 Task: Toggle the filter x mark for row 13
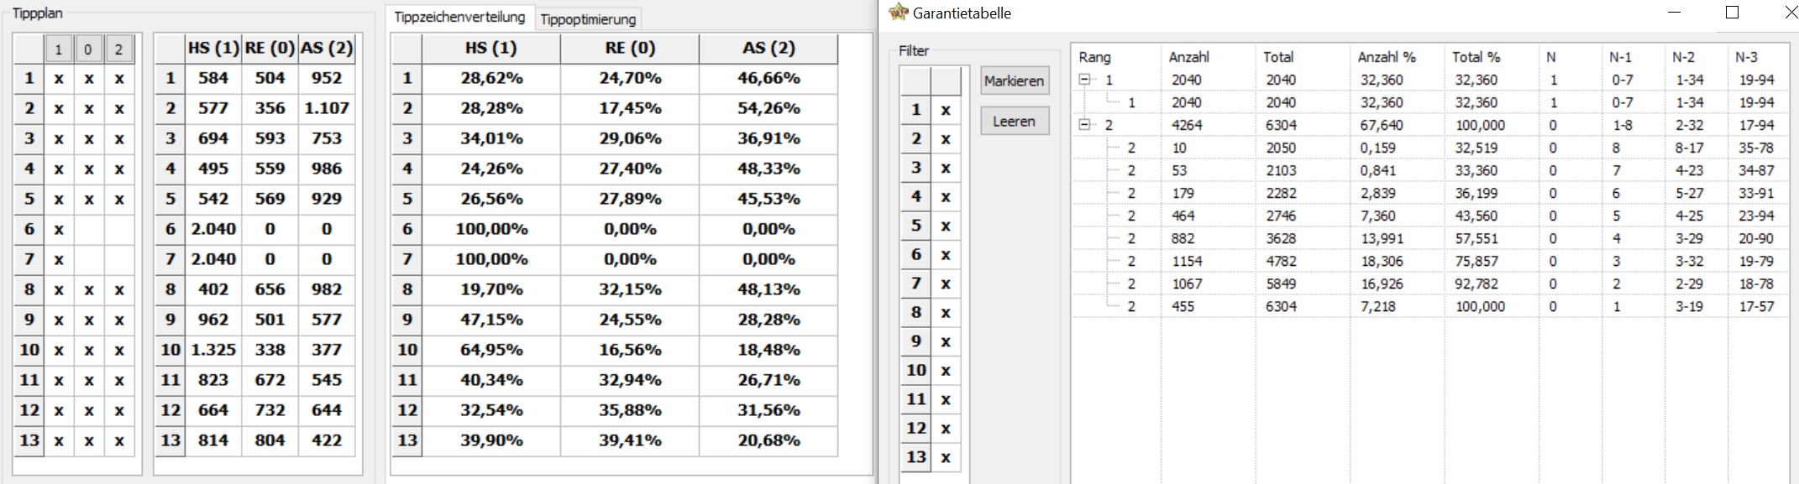[x=946, y=458]
